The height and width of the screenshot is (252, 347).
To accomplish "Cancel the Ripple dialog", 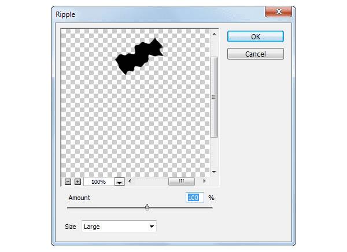I will 256,54.
